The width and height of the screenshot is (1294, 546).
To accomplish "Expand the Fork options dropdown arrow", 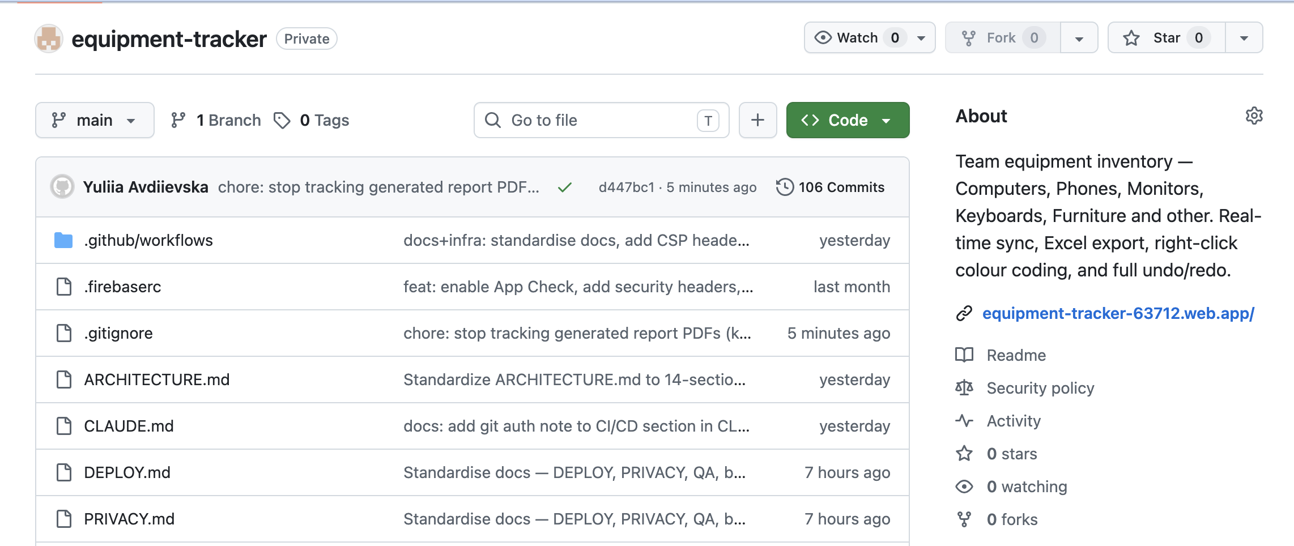I will click(x=1079, y=38).
